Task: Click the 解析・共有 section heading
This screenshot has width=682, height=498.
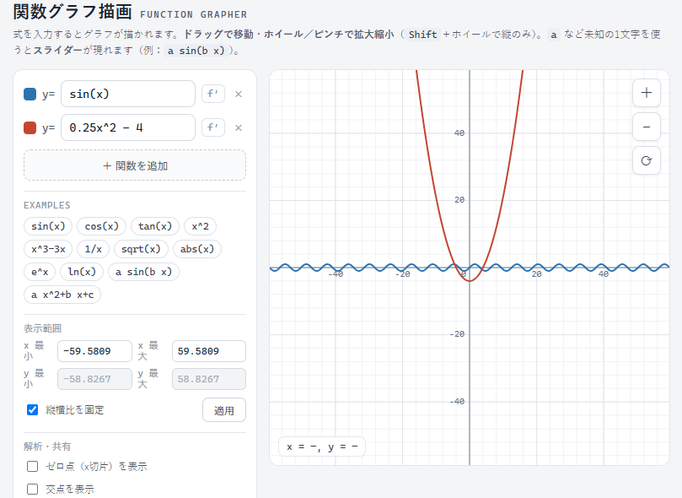Action: coord(47,447)
